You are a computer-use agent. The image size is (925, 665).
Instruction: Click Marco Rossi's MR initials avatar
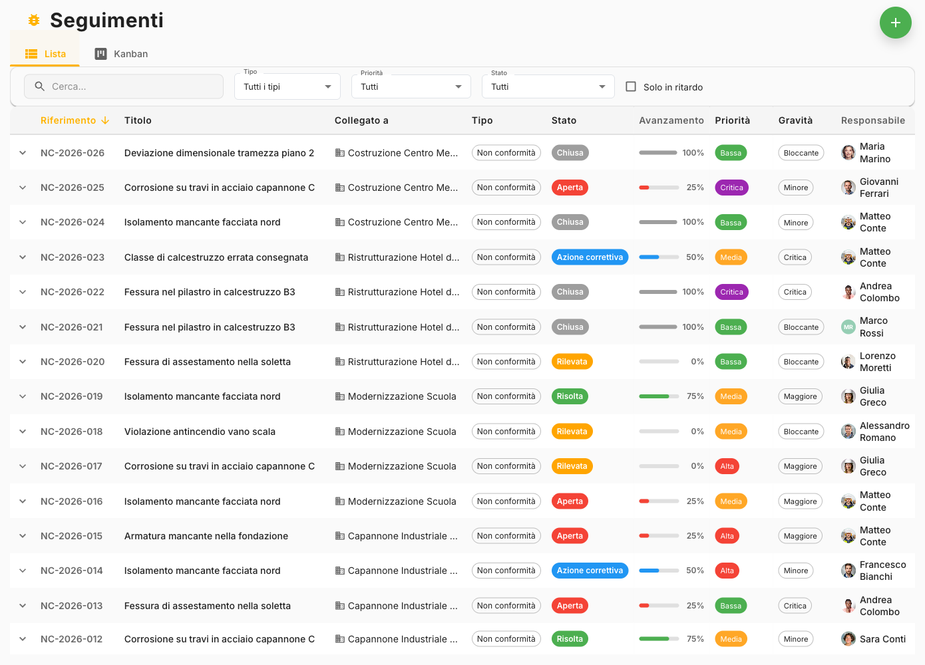tap(848, 327)
